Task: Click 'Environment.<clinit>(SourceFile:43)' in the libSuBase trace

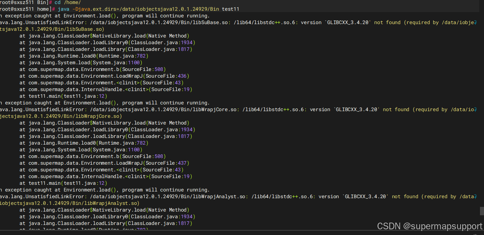Action: tap(101, 83)
